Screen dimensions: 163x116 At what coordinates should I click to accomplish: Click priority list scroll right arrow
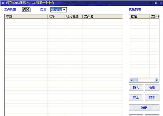pos(156,80)
